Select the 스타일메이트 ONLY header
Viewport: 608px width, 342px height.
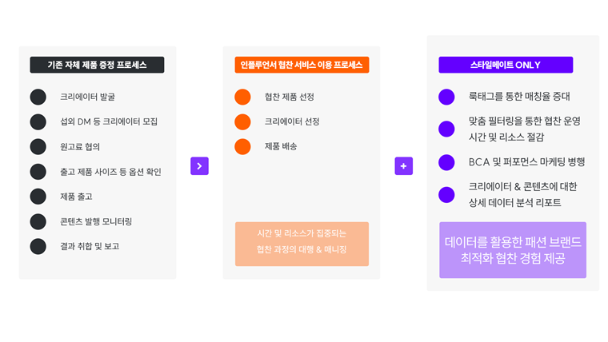(x=506, y=65)
